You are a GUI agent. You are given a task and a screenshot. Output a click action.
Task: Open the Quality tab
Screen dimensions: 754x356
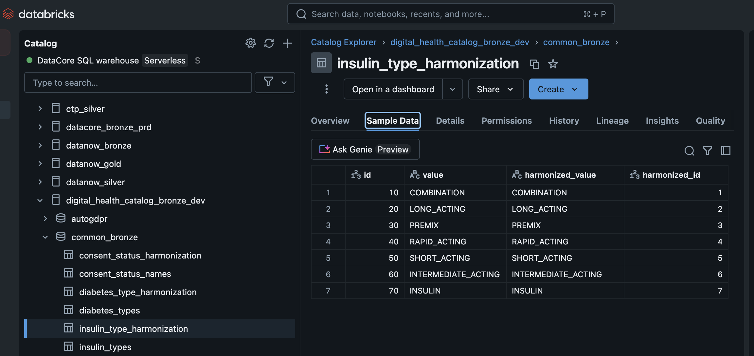(x=710, y=121)
